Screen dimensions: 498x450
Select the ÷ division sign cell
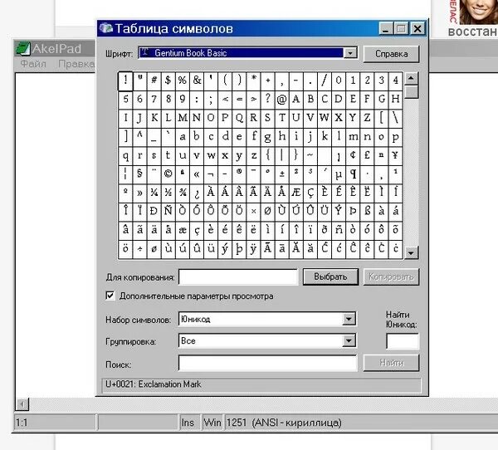tap(139, 249)
